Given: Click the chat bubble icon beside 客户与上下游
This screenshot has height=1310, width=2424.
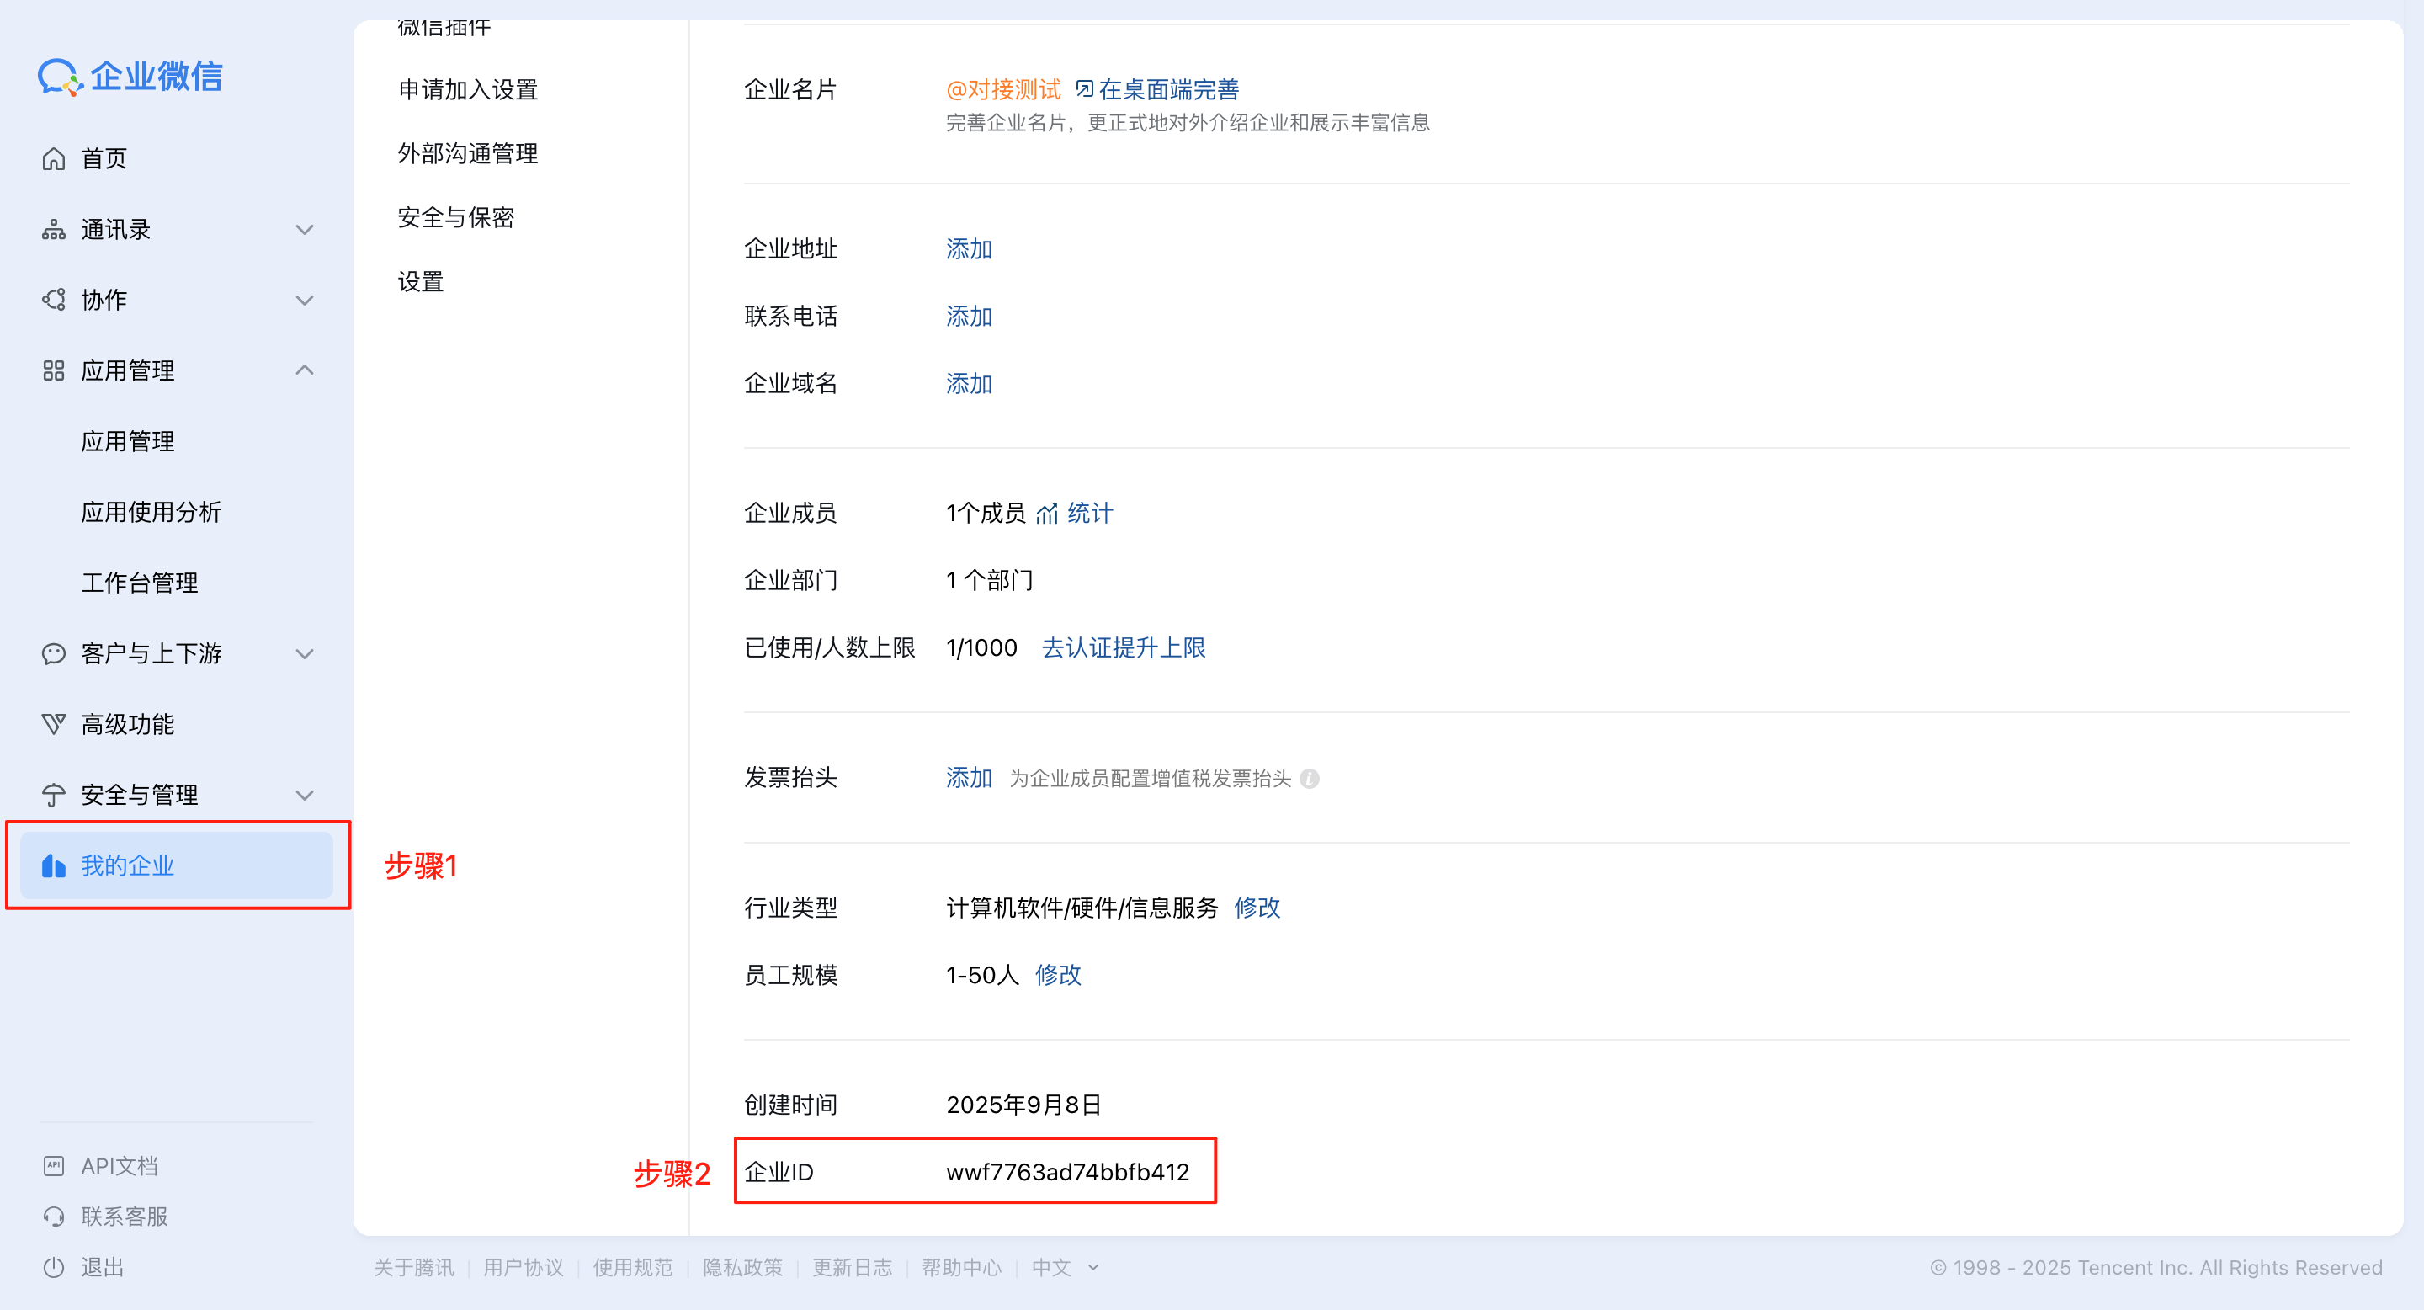Looking at the screenshot, I should tap(54, 653).
